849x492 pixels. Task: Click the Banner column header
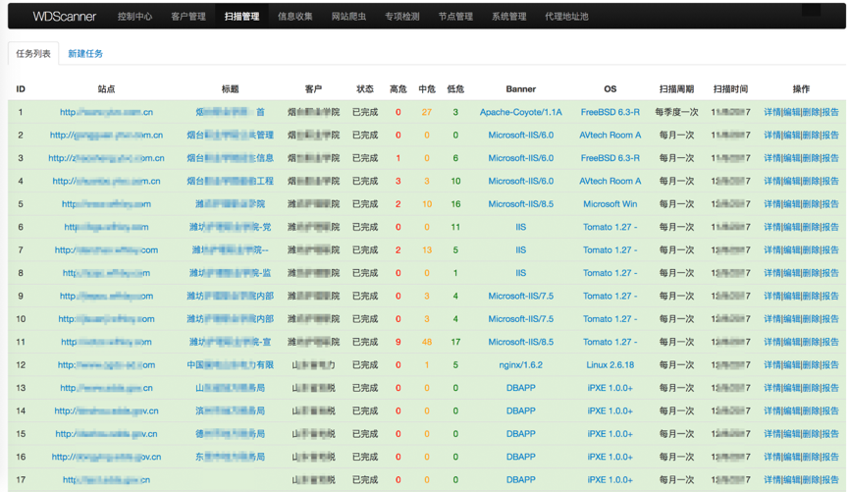click(x=521, y=88)
